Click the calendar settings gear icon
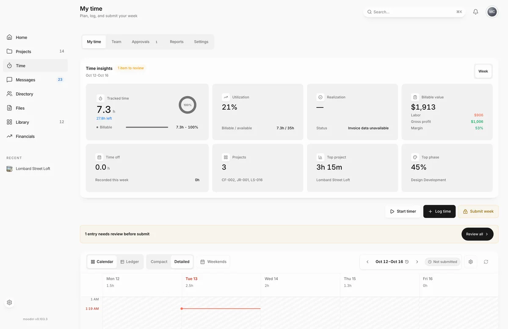Viewport: 508px width, 329px height. 470,262
